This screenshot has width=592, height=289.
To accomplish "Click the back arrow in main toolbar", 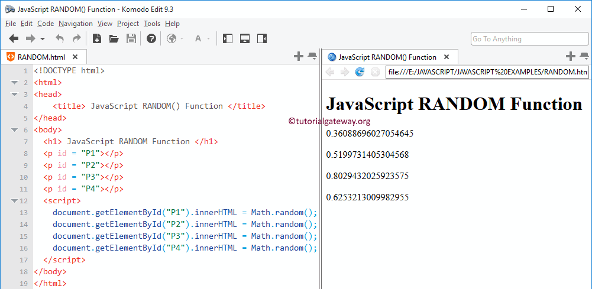I will (x=14, y=39).
